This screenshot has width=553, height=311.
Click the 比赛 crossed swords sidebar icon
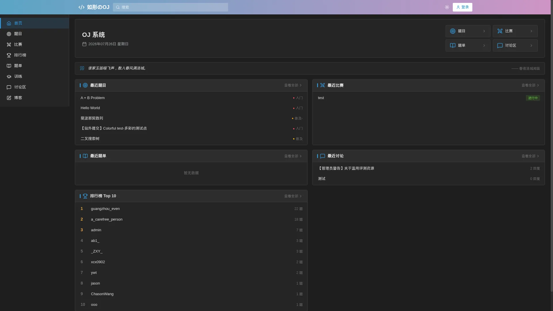[x=9, y=45]
